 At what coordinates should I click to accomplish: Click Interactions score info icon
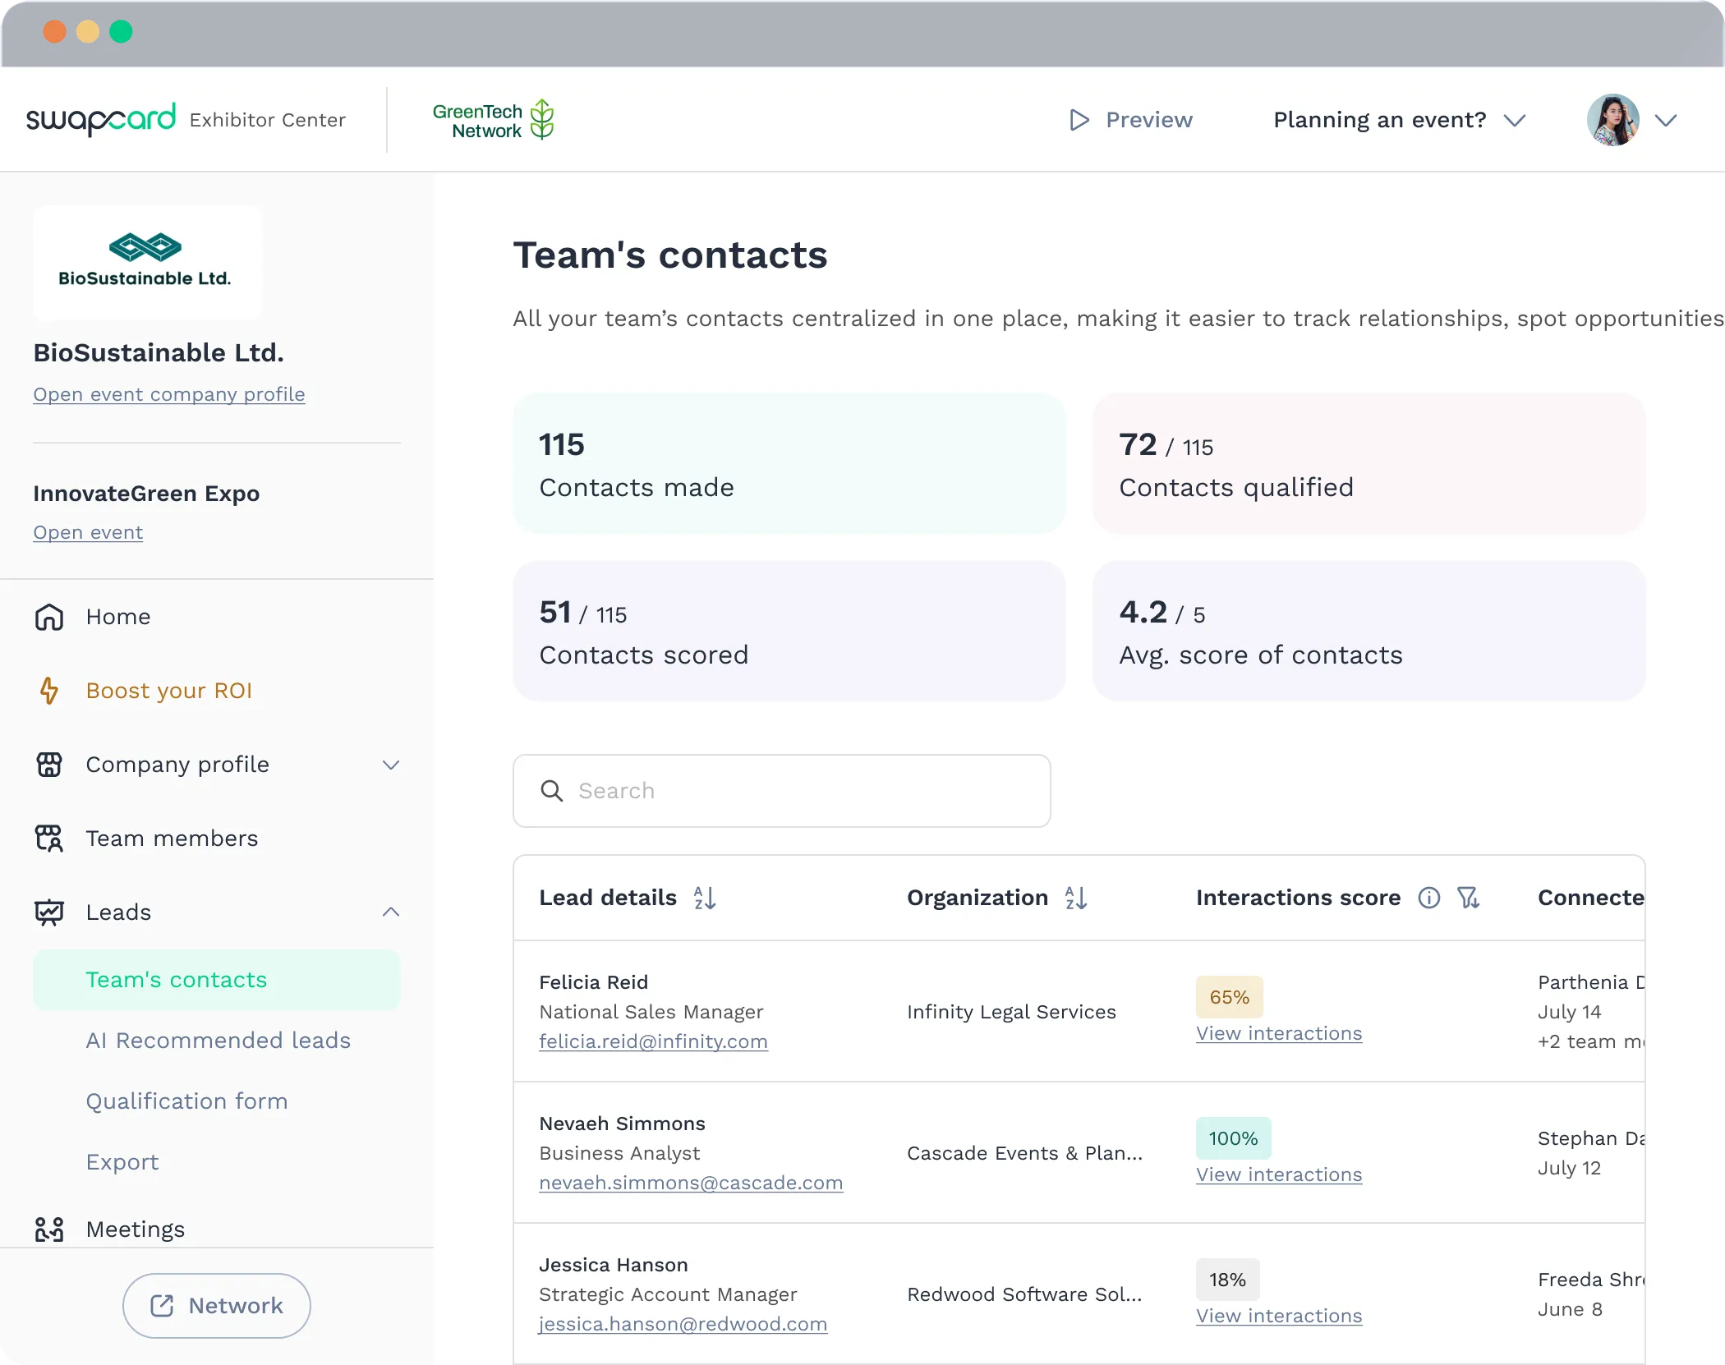(x=1429, y=898)
